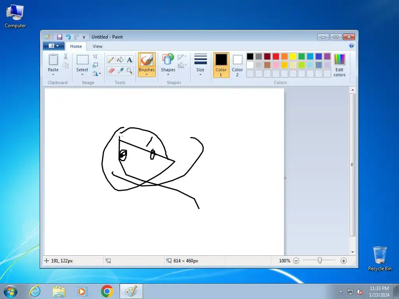
Task: Select the Color 1 button
Action: click(221, 65)
